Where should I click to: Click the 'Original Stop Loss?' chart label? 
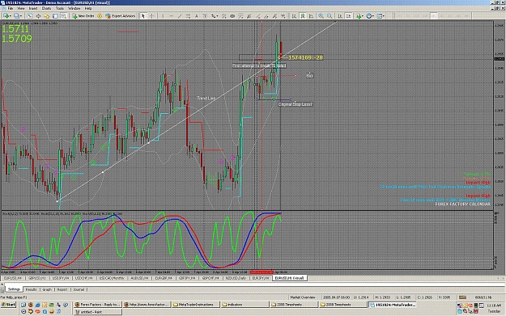pos(296,104)
